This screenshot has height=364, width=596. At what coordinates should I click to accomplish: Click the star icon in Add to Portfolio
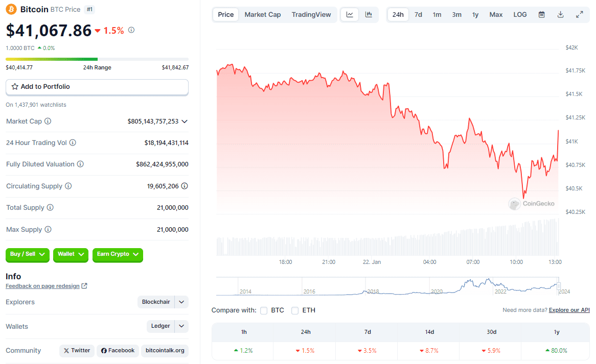15,87
